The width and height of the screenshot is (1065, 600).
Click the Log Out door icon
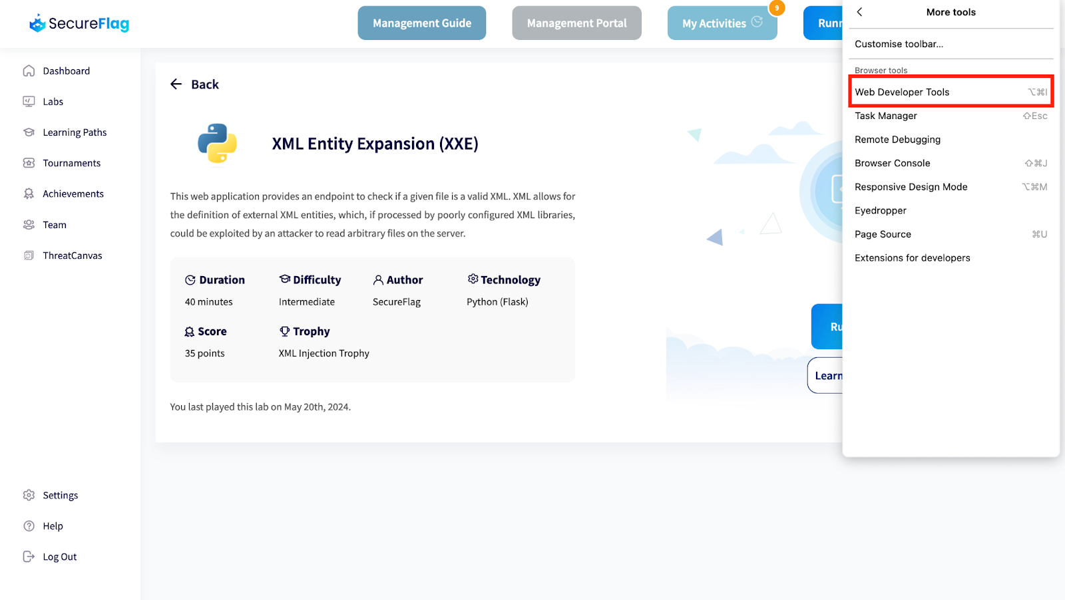click(29, 556)
